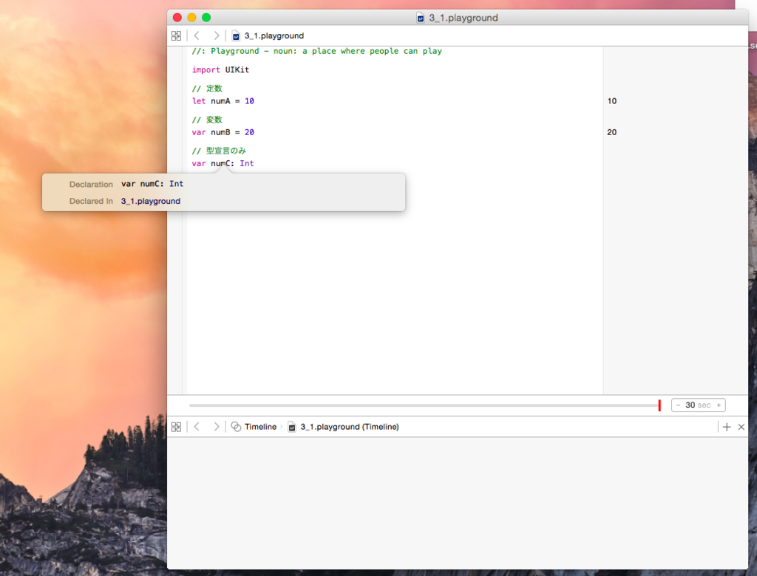757x576 pixels.
Task: Open related items grid in Timeline bar
Action: [x=176, y=427]
